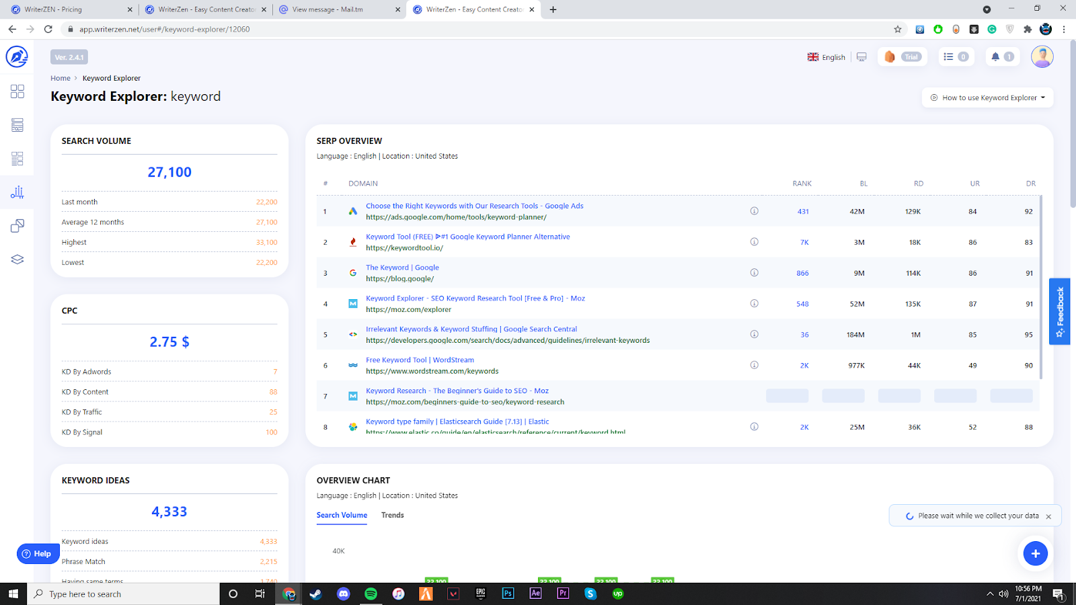Dismiss the 'Please wait while we collect' notification

tap(1048, 516)
